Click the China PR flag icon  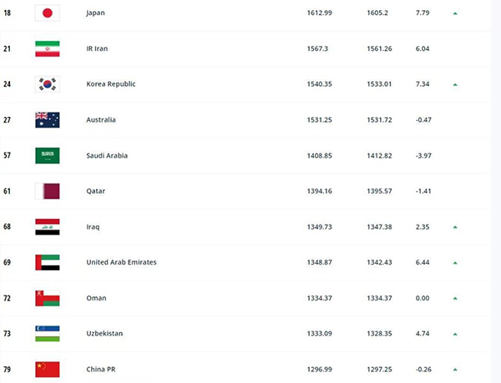(47, 368)
